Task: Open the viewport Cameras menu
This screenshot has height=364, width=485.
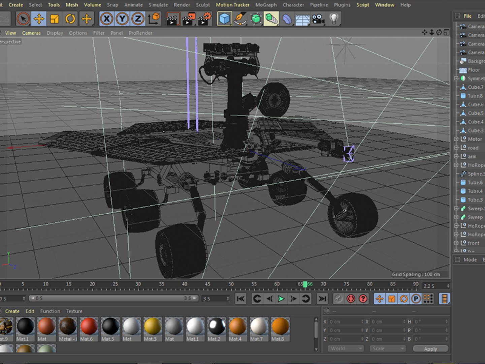Action: click(x=31, y=33)
